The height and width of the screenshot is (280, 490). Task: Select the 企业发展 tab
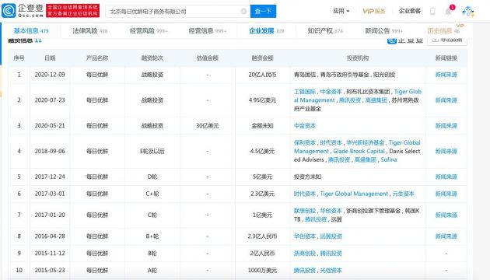pyautogui.click(x=266, y=30)
